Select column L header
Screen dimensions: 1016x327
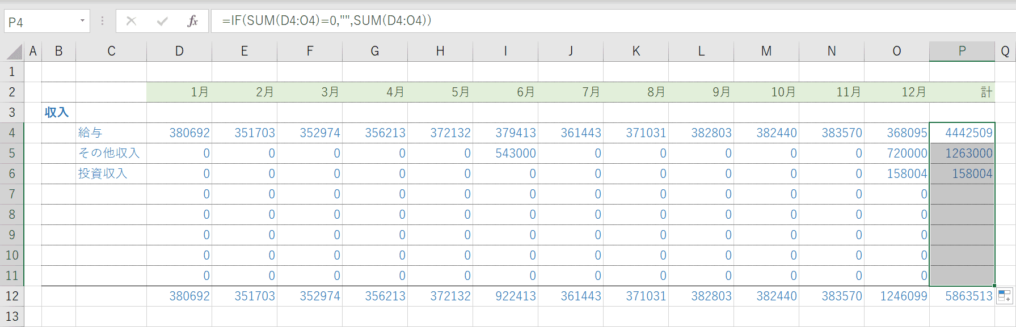701,52
